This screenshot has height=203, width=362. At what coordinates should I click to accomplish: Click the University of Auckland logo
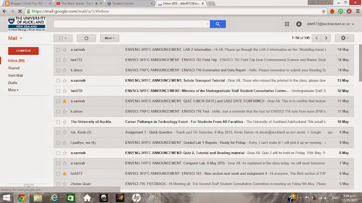pyautogui.click(x=27, y=24)
